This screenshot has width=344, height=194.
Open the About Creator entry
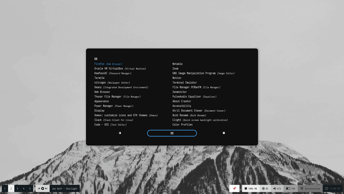tap(181, 101)
